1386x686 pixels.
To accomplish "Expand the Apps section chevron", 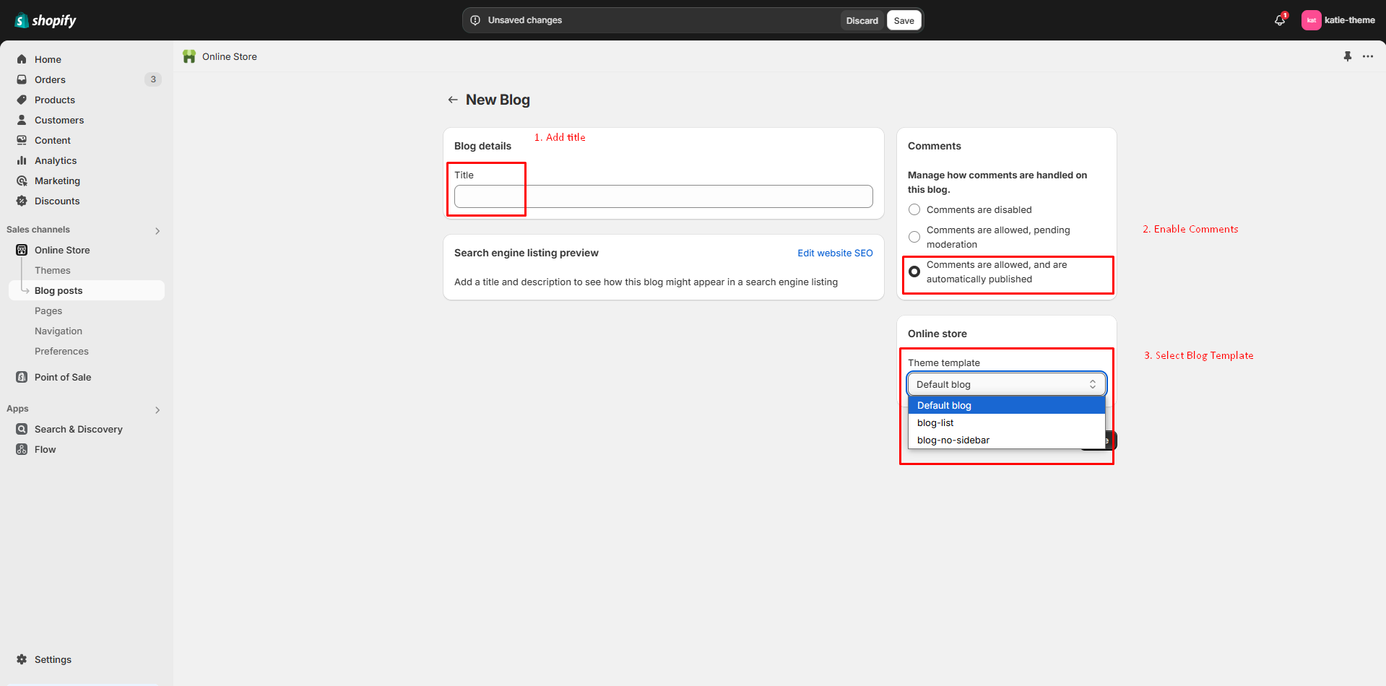I will (157, 409).
